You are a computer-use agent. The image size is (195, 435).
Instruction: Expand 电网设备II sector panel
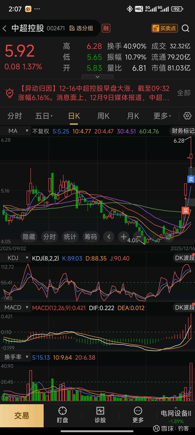[x=176, y=415]
